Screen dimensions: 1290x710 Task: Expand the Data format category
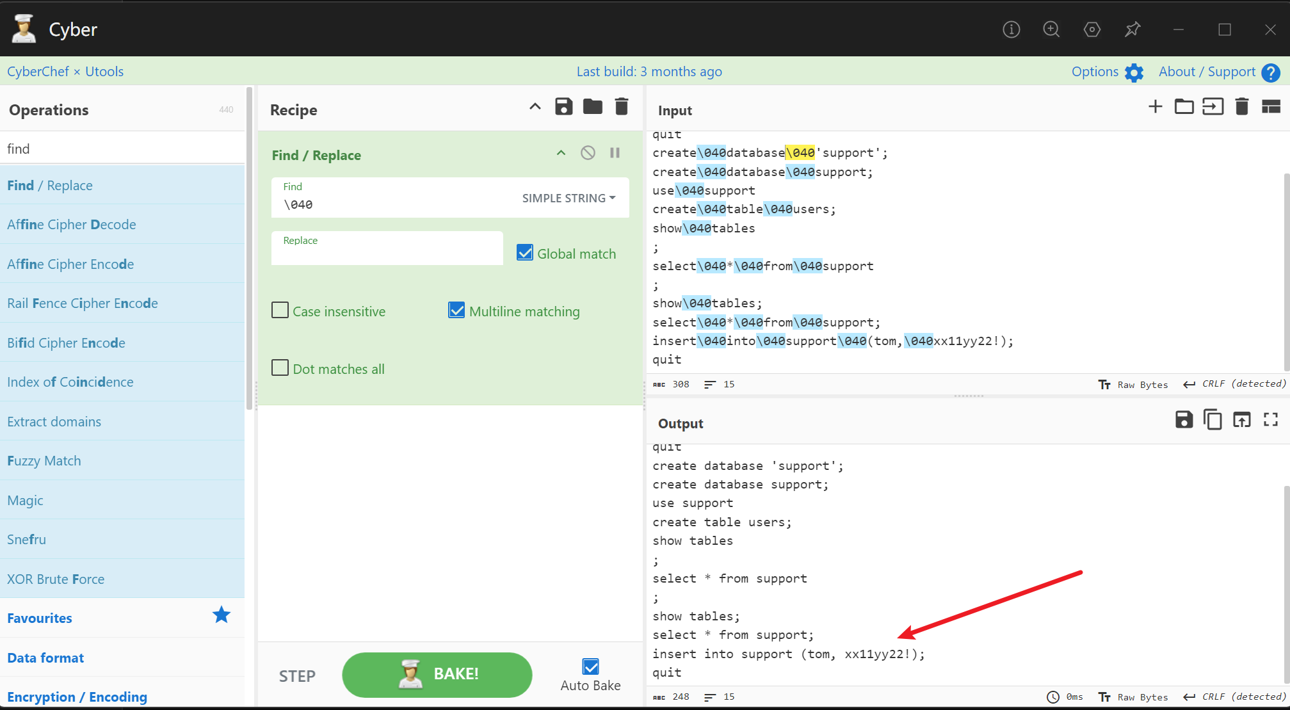pos(45,658)
